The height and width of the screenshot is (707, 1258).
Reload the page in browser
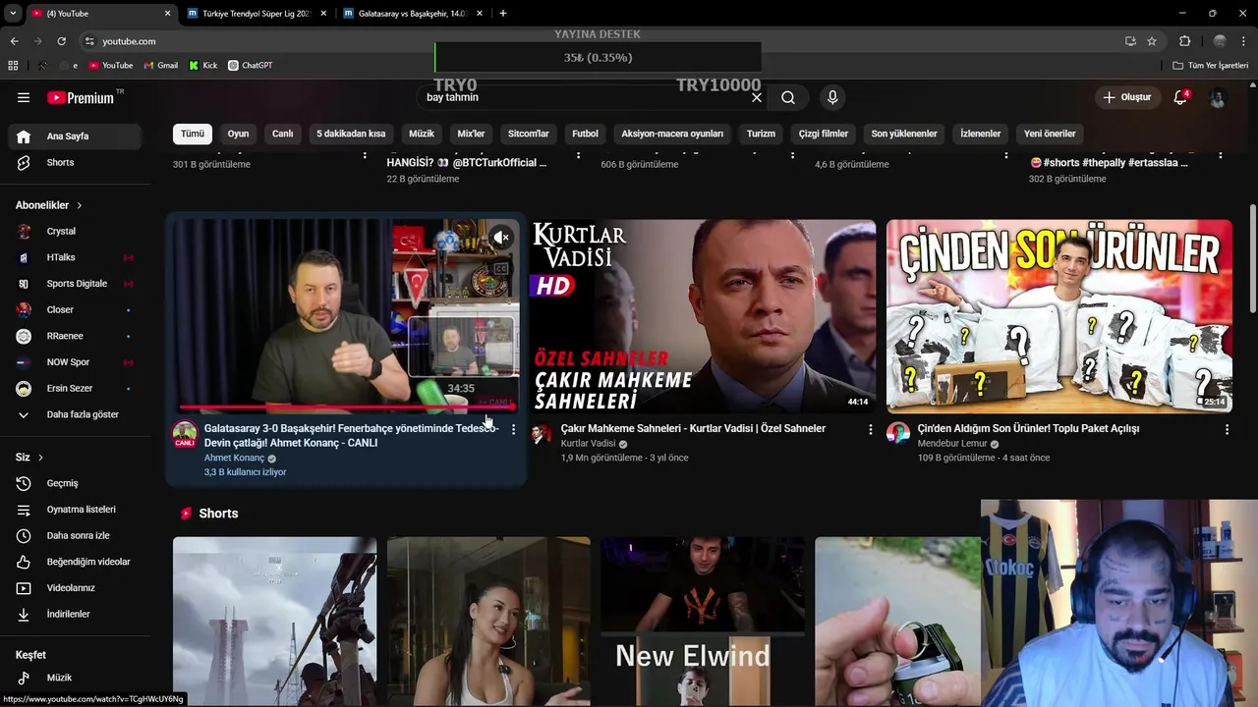pyautogui.click(x=61, y=41)
